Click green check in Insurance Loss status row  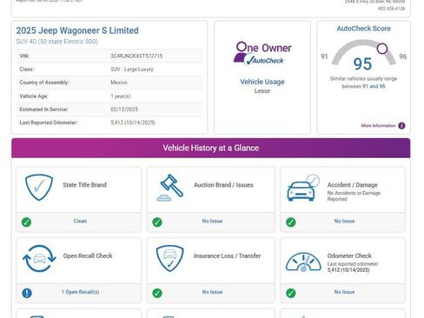click(x=157, y=293)
